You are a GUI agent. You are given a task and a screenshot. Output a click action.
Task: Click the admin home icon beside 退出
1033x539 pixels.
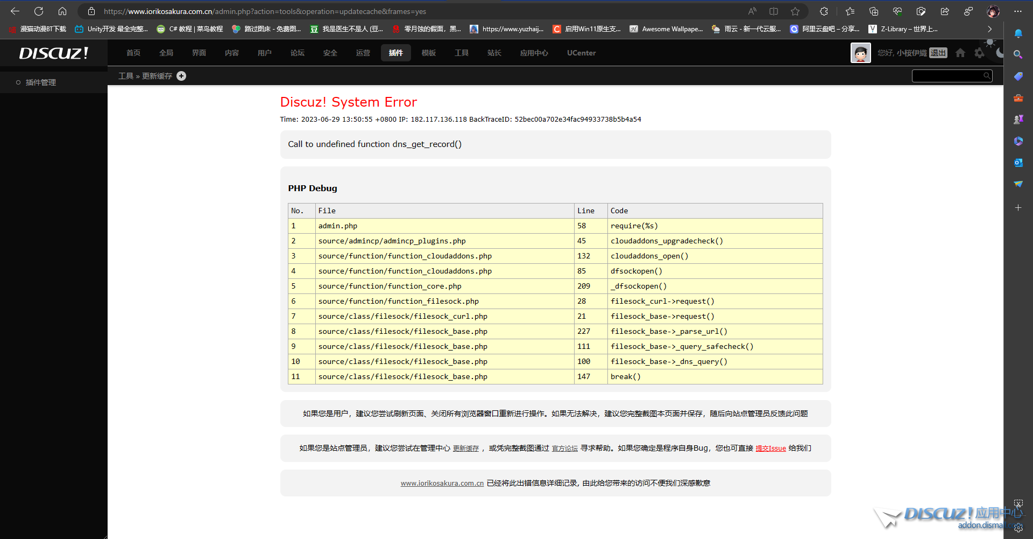pyautogui.click(x=960, y=53)
